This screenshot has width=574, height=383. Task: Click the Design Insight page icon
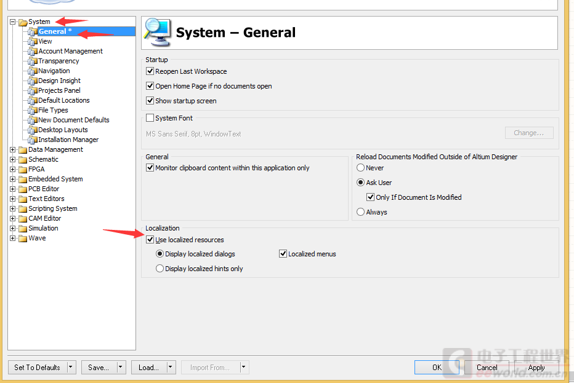(x=33, y=81)
